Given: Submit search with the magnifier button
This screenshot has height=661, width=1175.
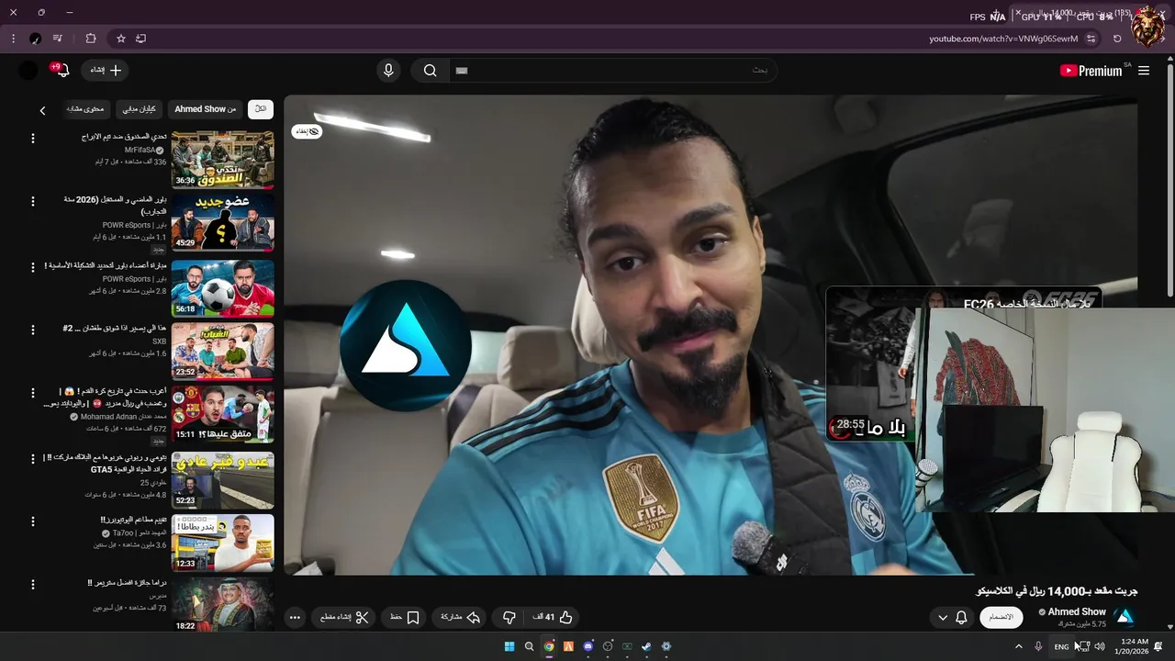Looking at the screenshot, I should coord(430,71).
